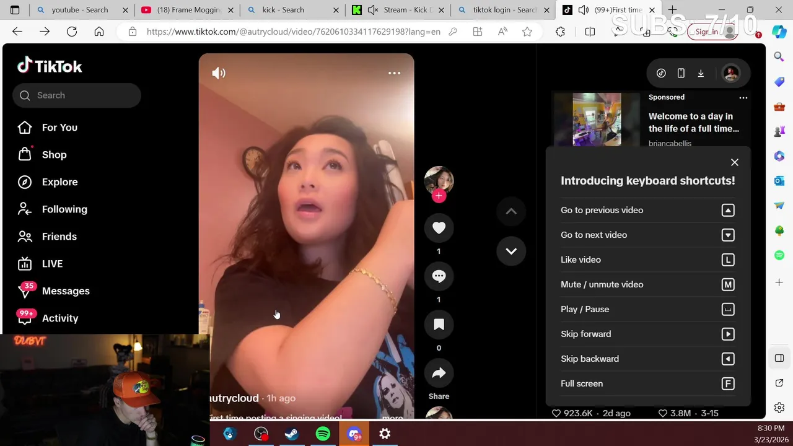The width and height of the screenshot is (793, 446).
Task: Open the browser extensions menu
Action: click(560, 32)
